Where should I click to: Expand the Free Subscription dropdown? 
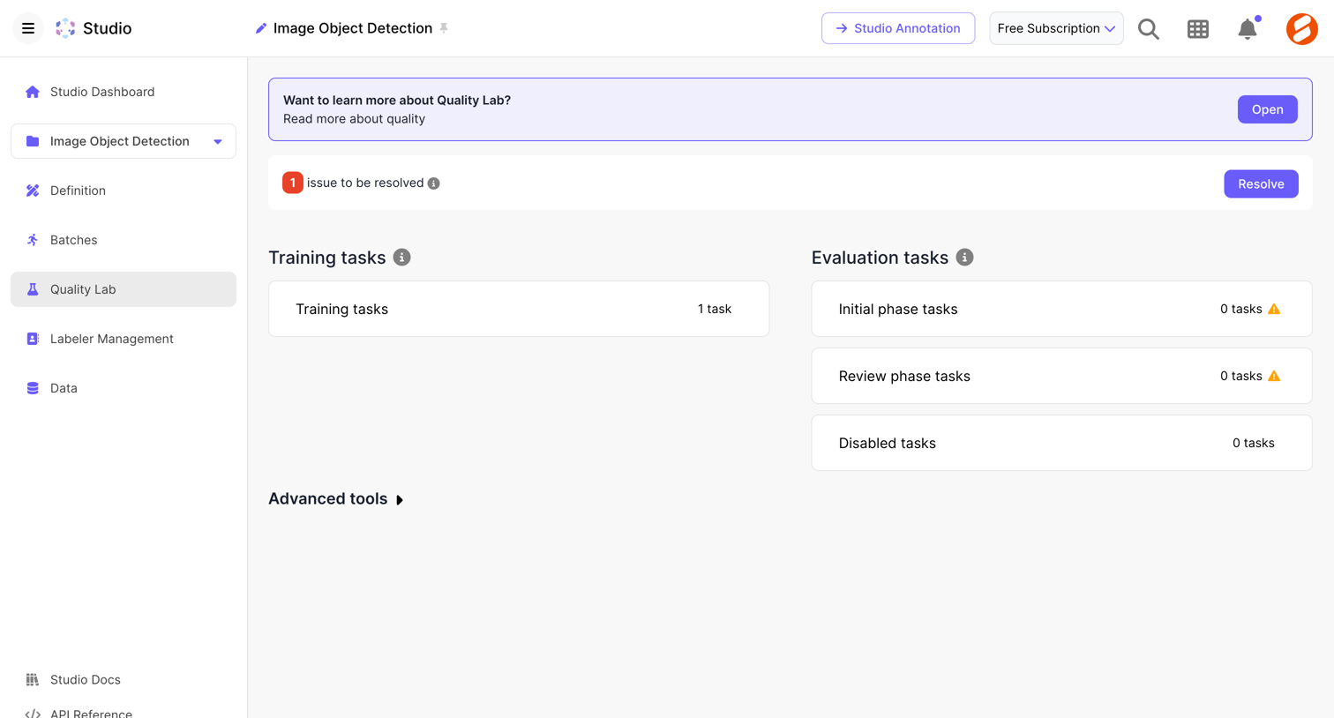(1056, 28)
